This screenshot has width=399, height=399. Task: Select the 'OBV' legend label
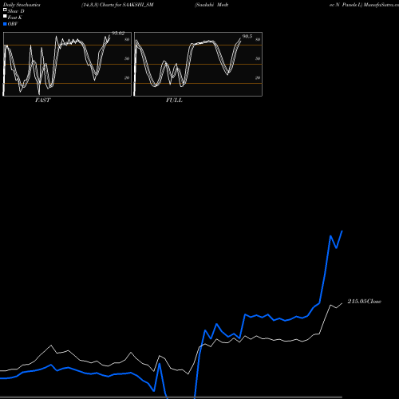tap(13, 24)
